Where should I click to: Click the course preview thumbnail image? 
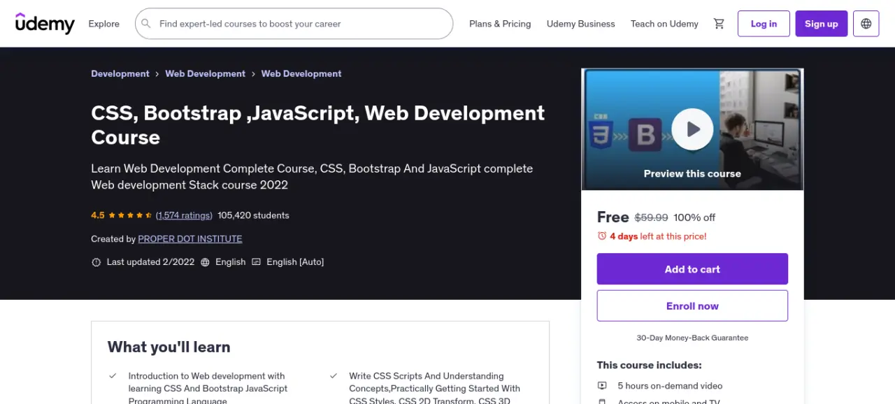coord(692,129)
